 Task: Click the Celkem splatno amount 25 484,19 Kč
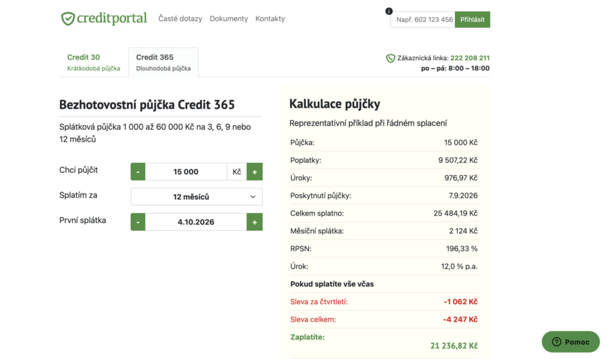456,213
